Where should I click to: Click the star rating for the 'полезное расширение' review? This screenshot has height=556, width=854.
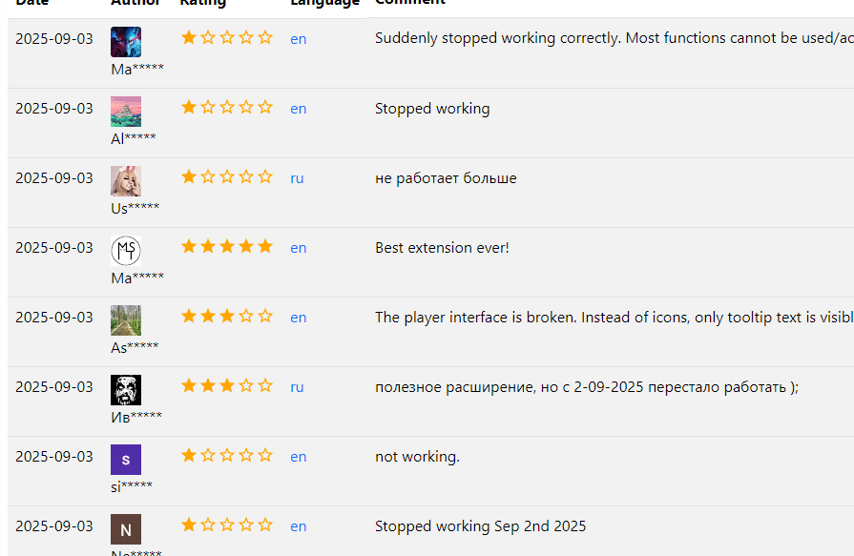(227, 386)
